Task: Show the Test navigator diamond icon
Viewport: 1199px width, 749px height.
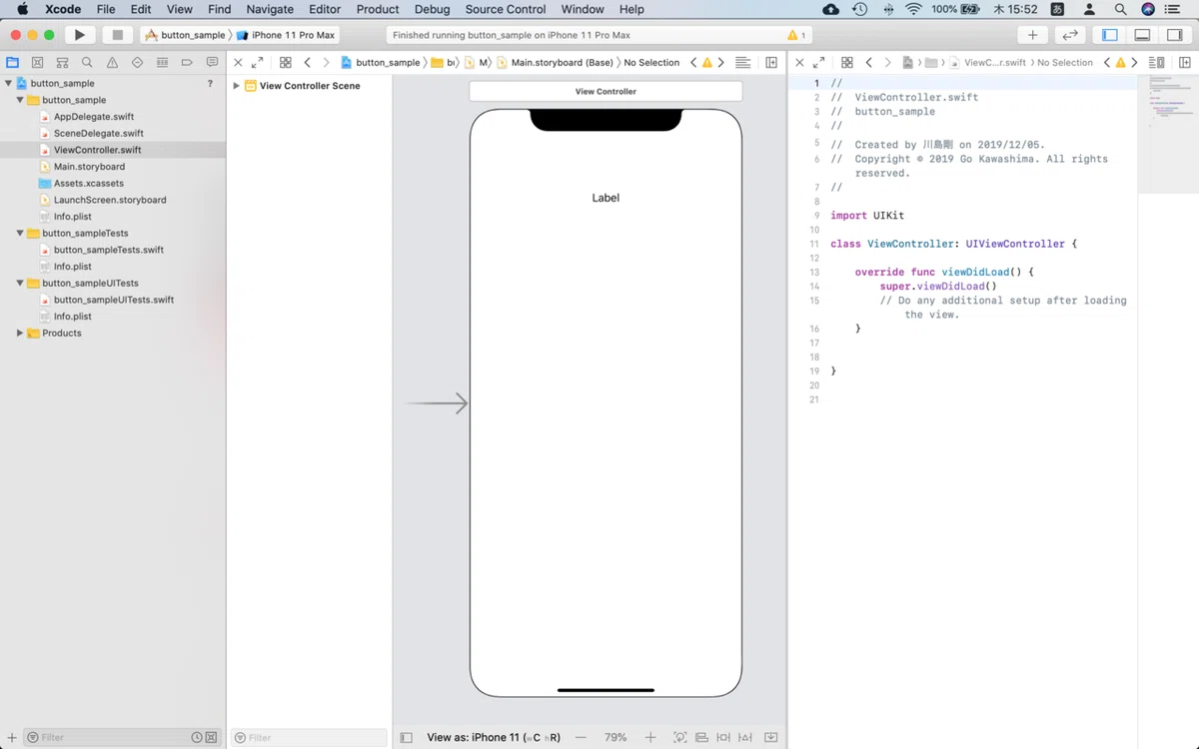Action: point(137,62)
